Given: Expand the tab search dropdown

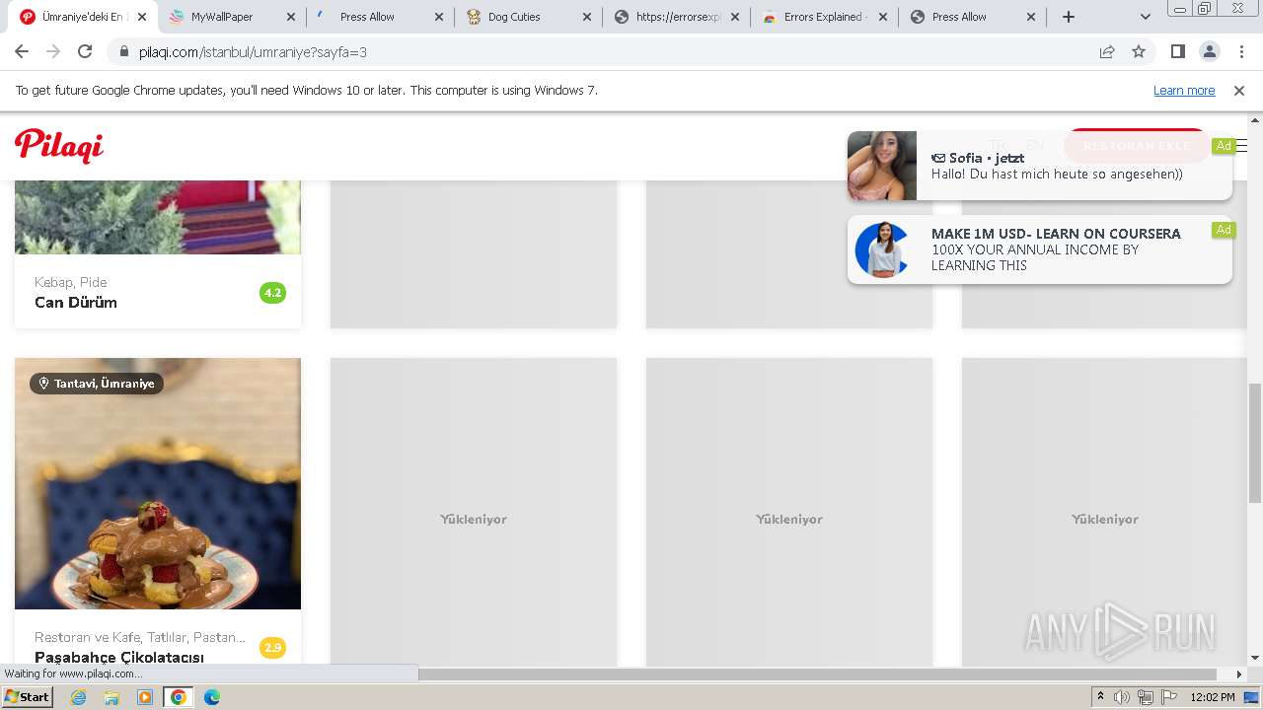Looking at the screenshot, I should click(x=1145, y=17).
